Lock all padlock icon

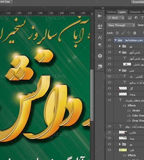click(x=135, y=33)
